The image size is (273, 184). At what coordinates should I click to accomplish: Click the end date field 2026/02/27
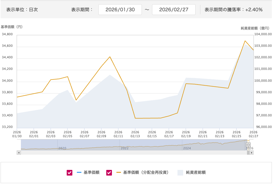(x=174, y=10)
